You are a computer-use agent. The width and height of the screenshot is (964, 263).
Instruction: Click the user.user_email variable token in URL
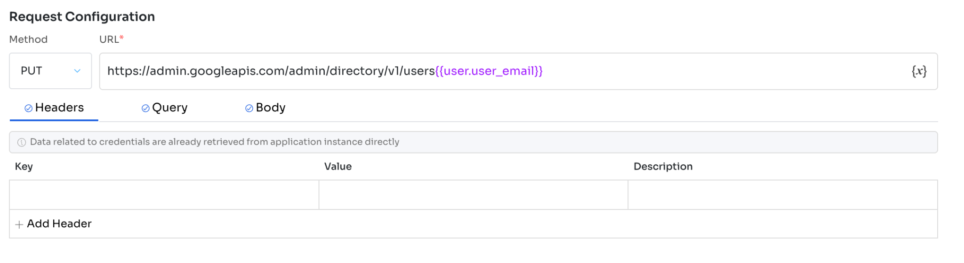[489, 71]
